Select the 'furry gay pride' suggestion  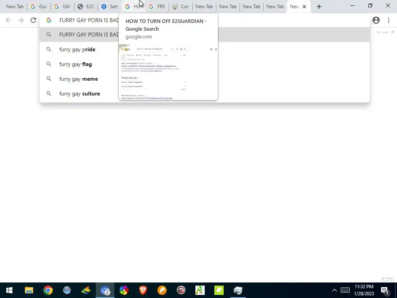[x=205, y=49]
